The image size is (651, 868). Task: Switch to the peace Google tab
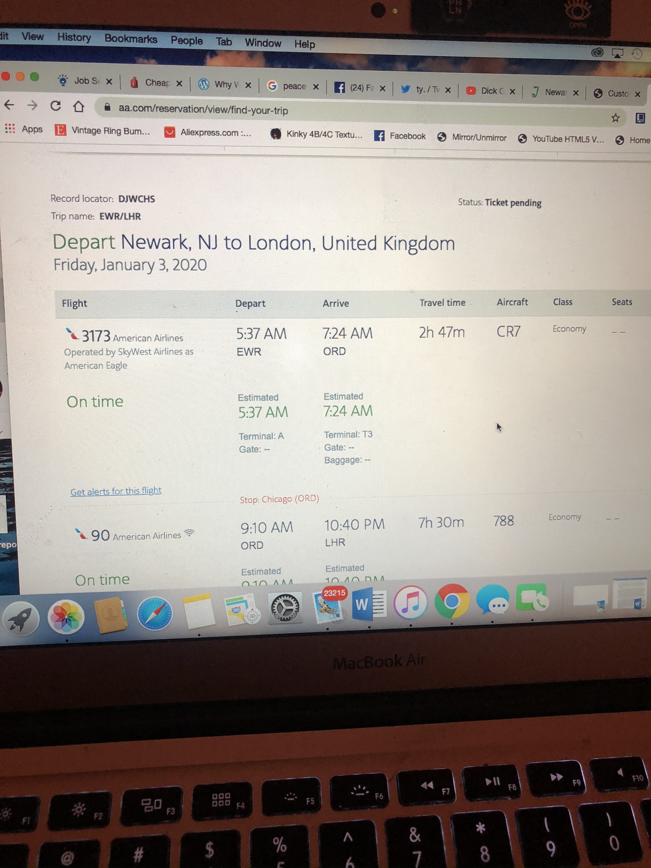292,86
